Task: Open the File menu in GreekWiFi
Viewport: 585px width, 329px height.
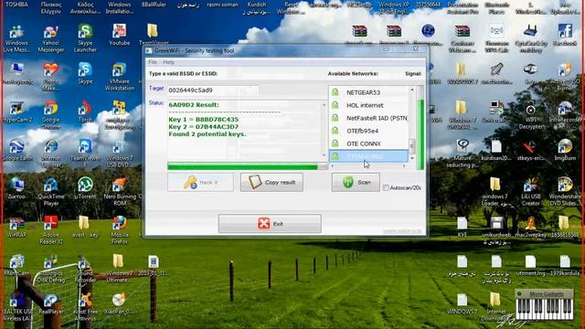Action: pos(153,62)
